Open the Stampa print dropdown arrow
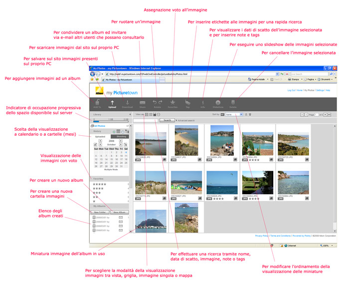The image size is (349, 287). [x=302, y=79]
